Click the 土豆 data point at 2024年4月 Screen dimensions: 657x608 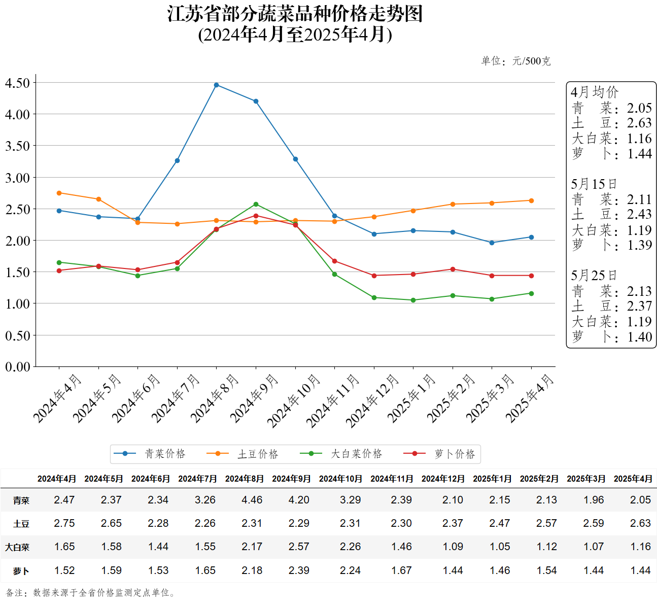click(x=59, y=193)
